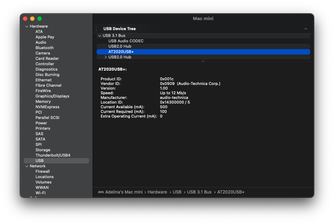Show the Storage hardware section

pyautogui.click(x=43, y=150)
